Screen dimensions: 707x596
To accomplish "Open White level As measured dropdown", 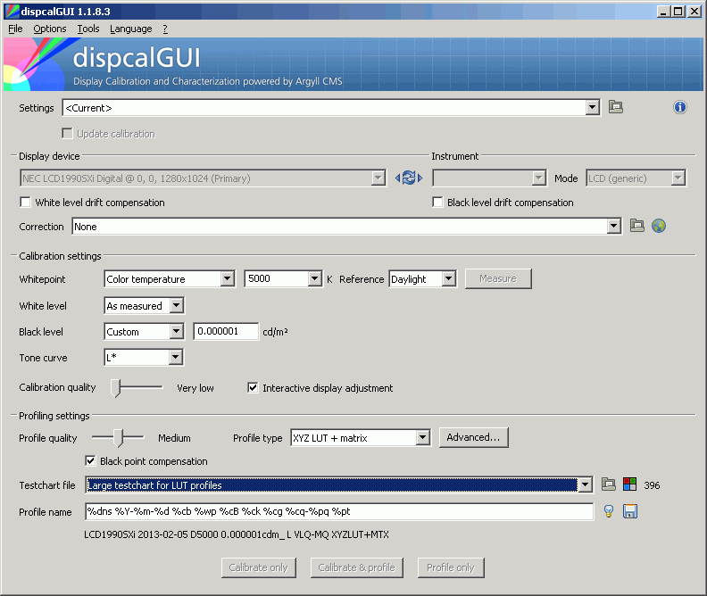I will point(176,305).
